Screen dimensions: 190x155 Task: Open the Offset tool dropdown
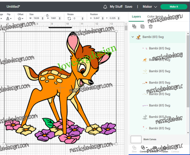pos(20,19)
